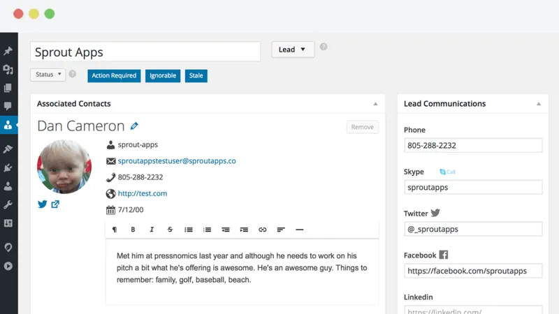Click the Ignorable status tag
The height and width of the screenshot is (314, 559).
(x=163, y=76)
